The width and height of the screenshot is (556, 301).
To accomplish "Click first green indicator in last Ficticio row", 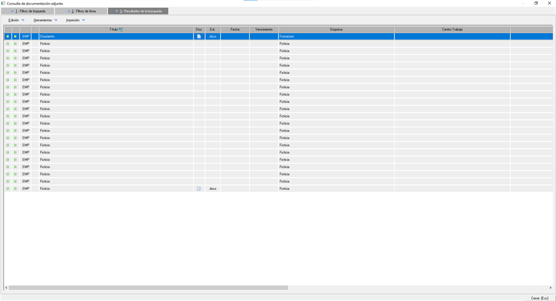I will (8, 189).
